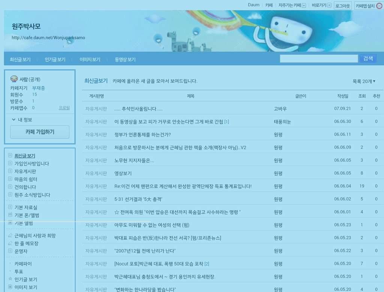Expand the 내 정보 section
This screenshot has width=384, height=292.
[22, 120]
